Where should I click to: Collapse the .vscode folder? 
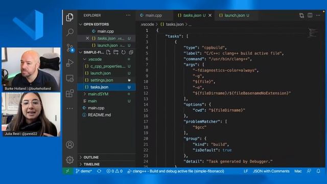click(x=106, y=59)
